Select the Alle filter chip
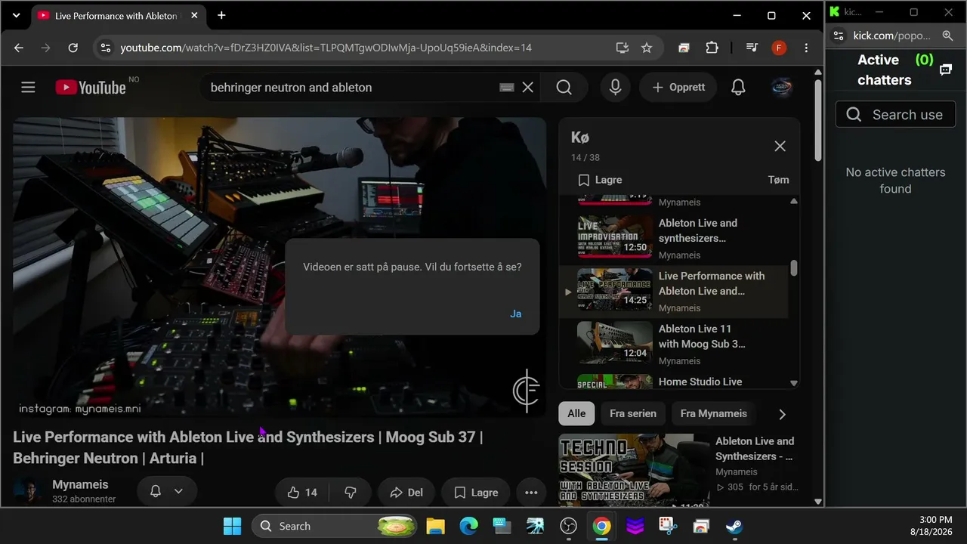 [576, 413]
